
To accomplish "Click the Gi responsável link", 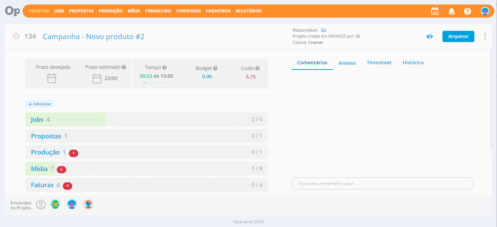I will pos(323,30).
